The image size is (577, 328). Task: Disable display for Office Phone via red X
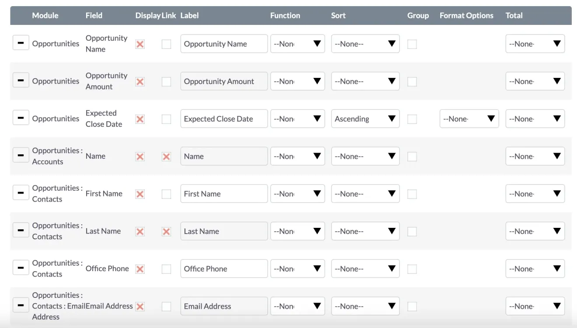pos(140,269)
